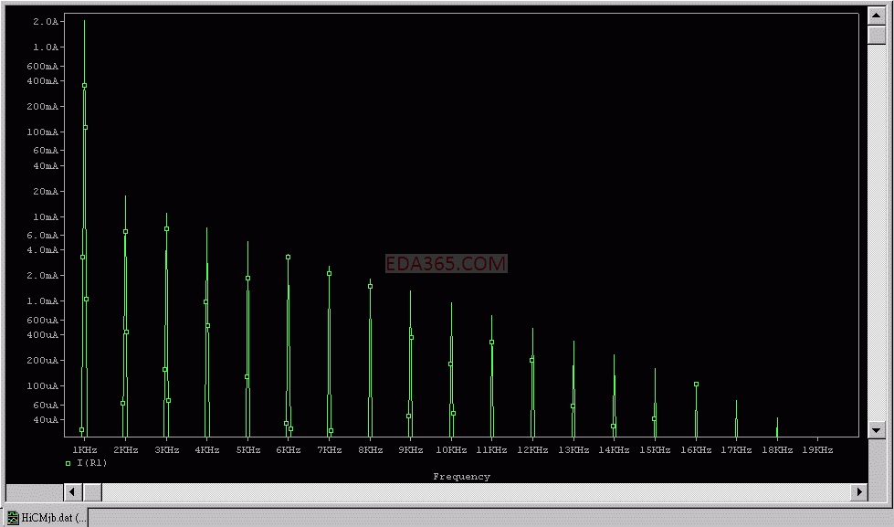
Task: Click the 2KHz x-axis label
Action: pyautogui.click(x=125, y=450)
